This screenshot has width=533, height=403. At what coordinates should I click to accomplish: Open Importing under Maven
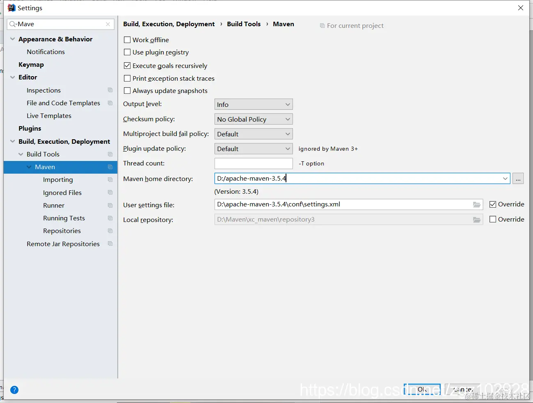coord(58,179)
